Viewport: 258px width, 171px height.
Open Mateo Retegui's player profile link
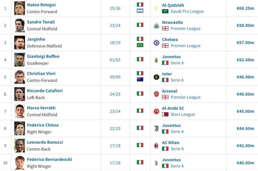pyautogui.click(x=41, y=5)
